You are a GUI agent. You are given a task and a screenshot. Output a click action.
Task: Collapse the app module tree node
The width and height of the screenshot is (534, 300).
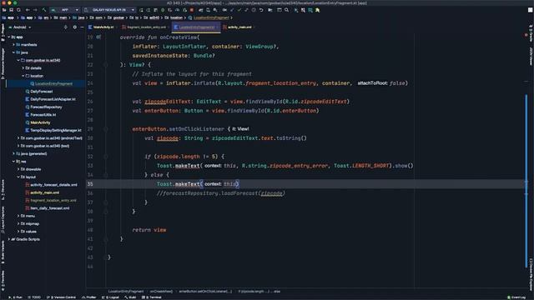pos(9,37)
